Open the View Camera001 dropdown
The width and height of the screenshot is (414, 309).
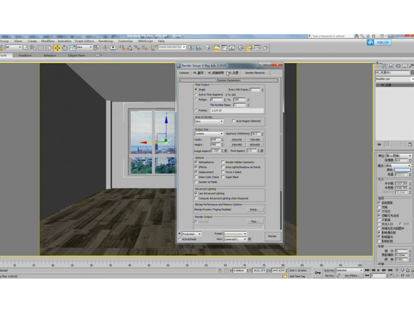point(235,239)
